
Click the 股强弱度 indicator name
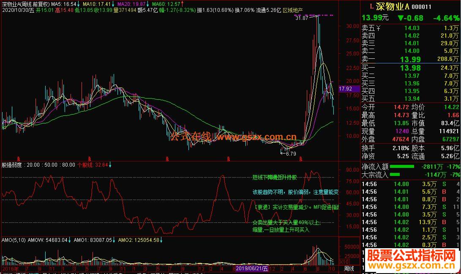click(12, 165)
